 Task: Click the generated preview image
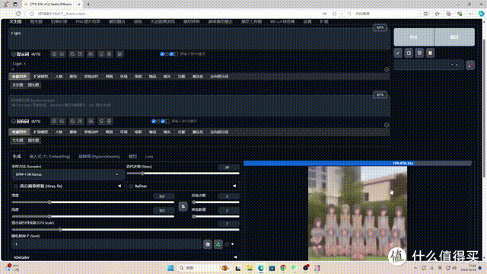358,213
